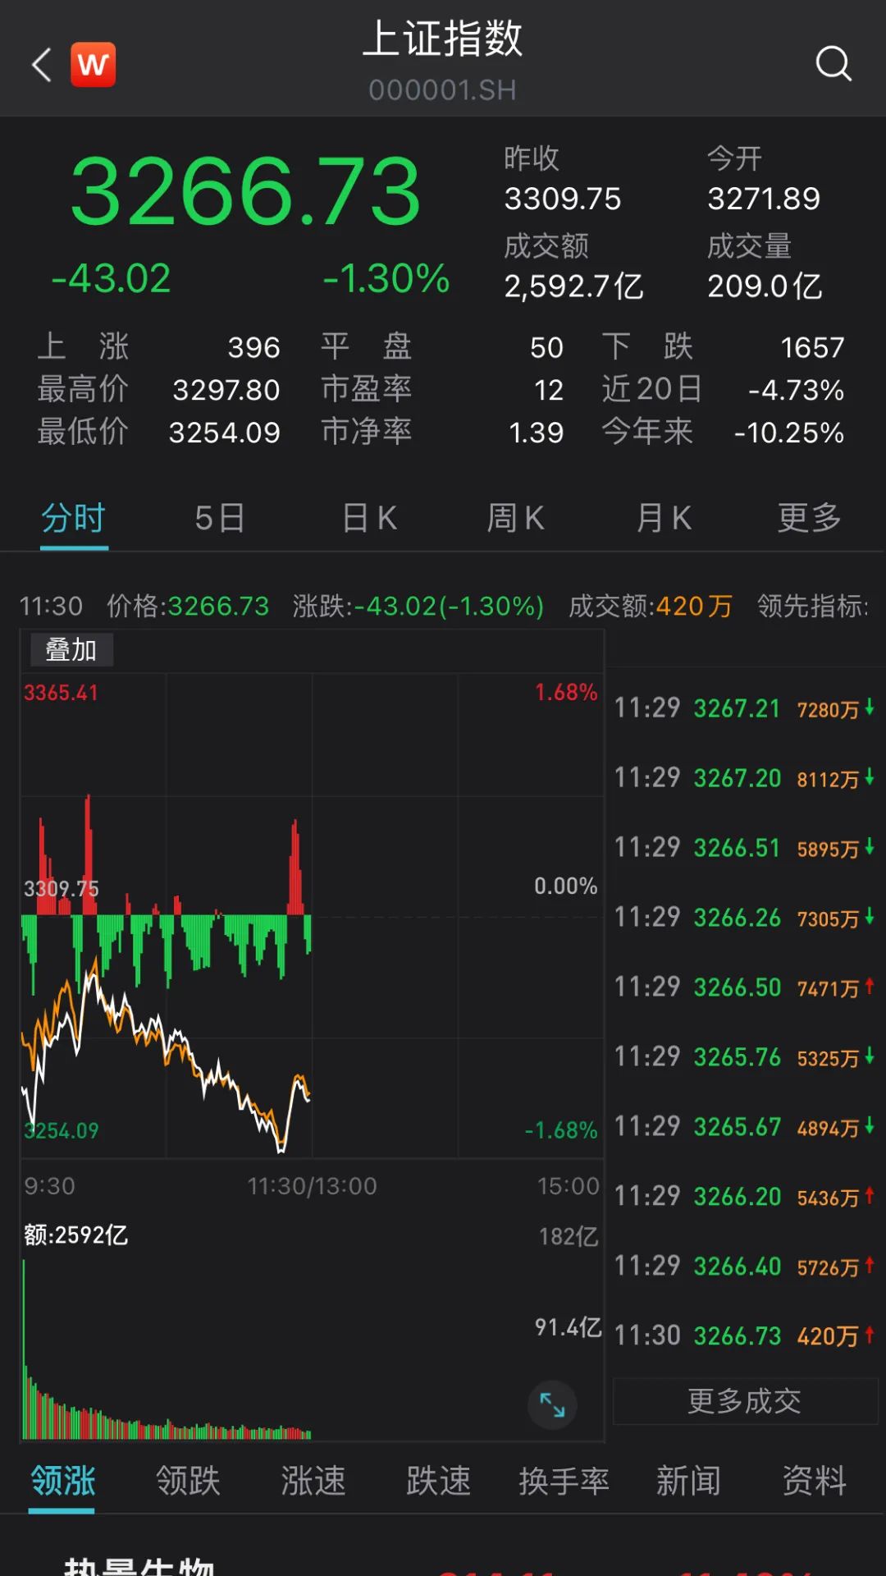Select 11:30 trade row 420万
Image resolution: width=886 pixels, height=1576 pixels.
pyautogui.click(x=745, y=1336)
